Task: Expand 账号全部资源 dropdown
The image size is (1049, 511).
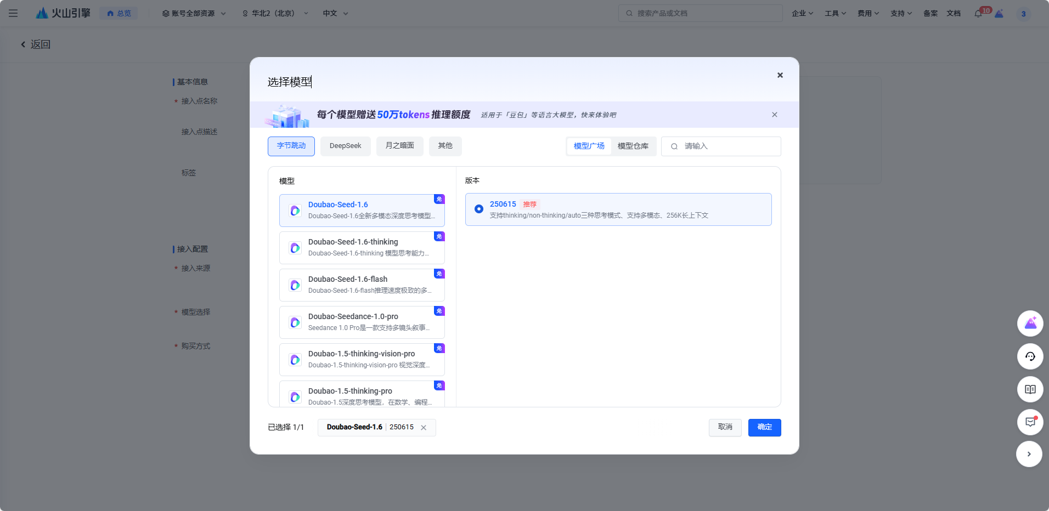Action: coord(194,13)
